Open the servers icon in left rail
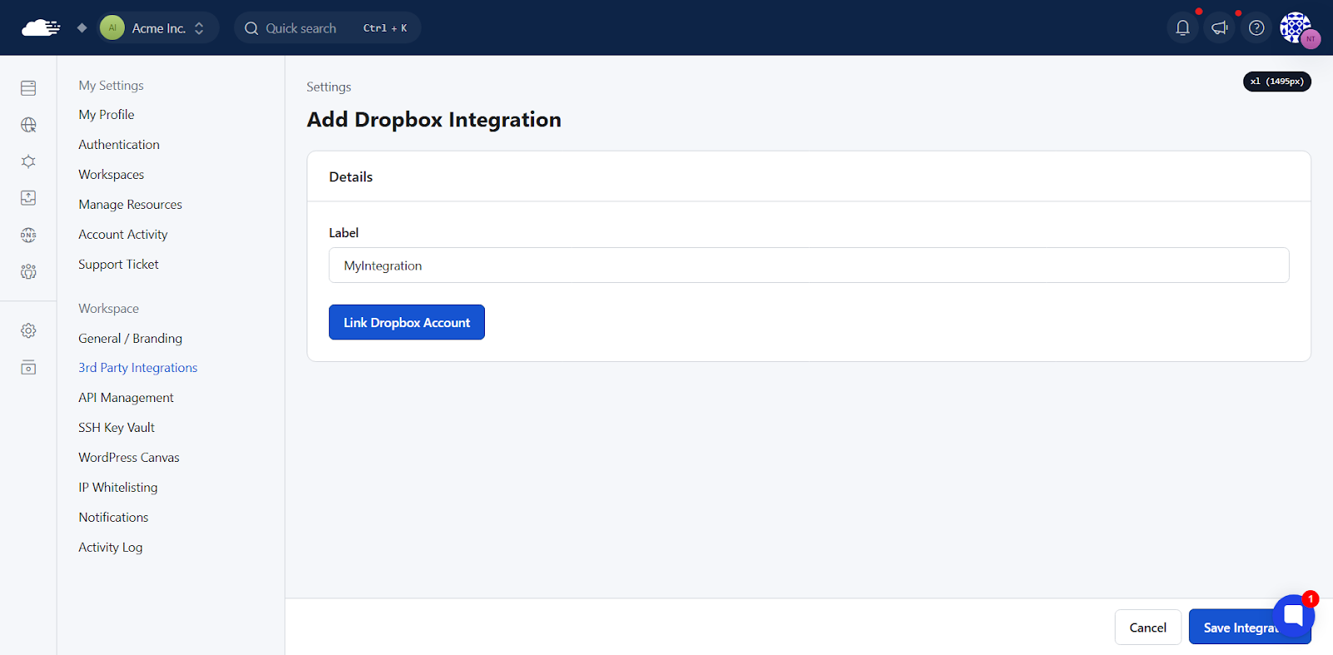The image size is (1333, 655). click(28, 88)
